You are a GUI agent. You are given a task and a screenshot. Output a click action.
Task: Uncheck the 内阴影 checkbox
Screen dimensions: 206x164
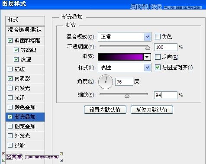click(10, 79)
